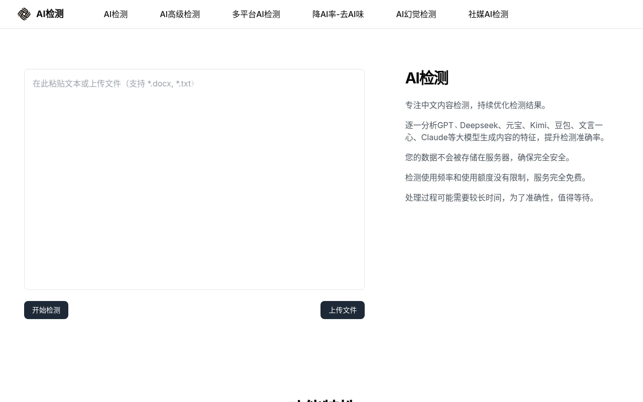
Task: Select 多平台AI检测 in the top navigation
Action: pyautogui.click(x=256, y=14)
